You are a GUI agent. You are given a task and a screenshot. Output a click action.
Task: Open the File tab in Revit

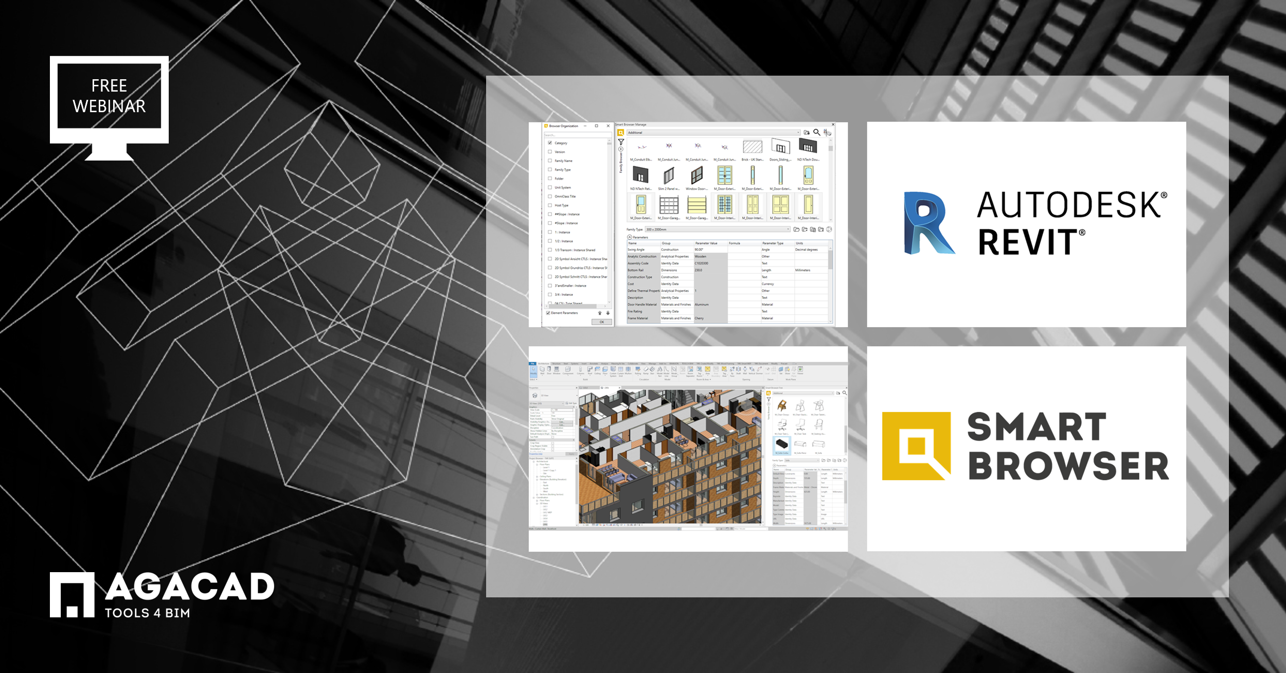(532, 363)
